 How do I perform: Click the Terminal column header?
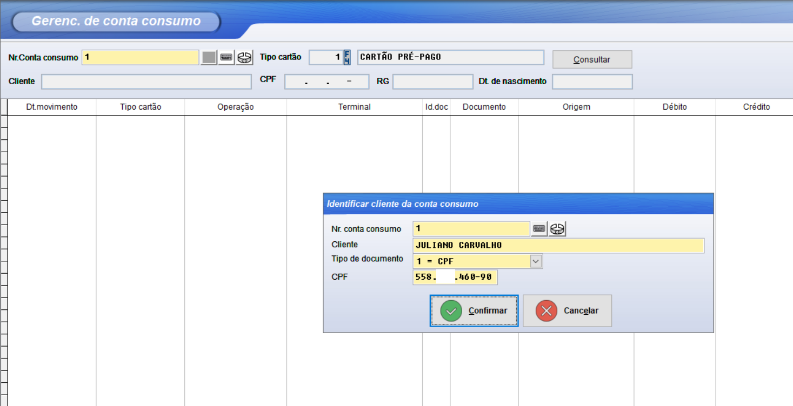pyautogui.click(x=355, y=107)
